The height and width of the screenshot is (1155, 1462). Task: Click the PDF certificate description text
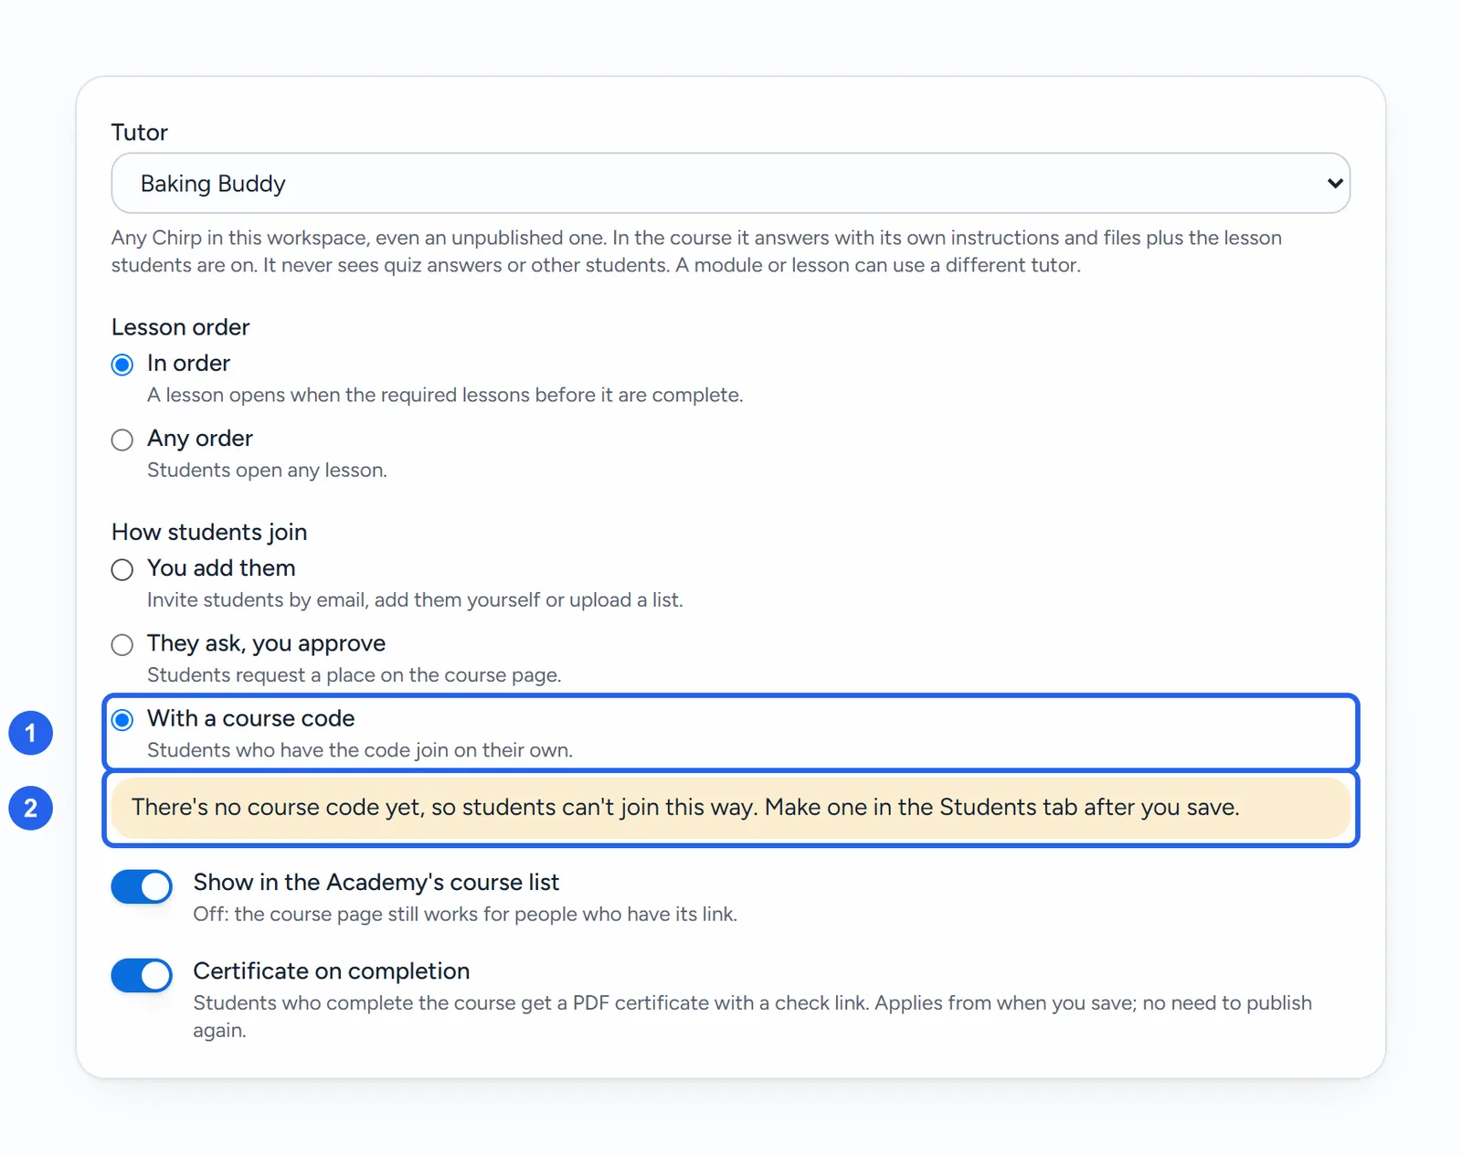point(752,1016)
